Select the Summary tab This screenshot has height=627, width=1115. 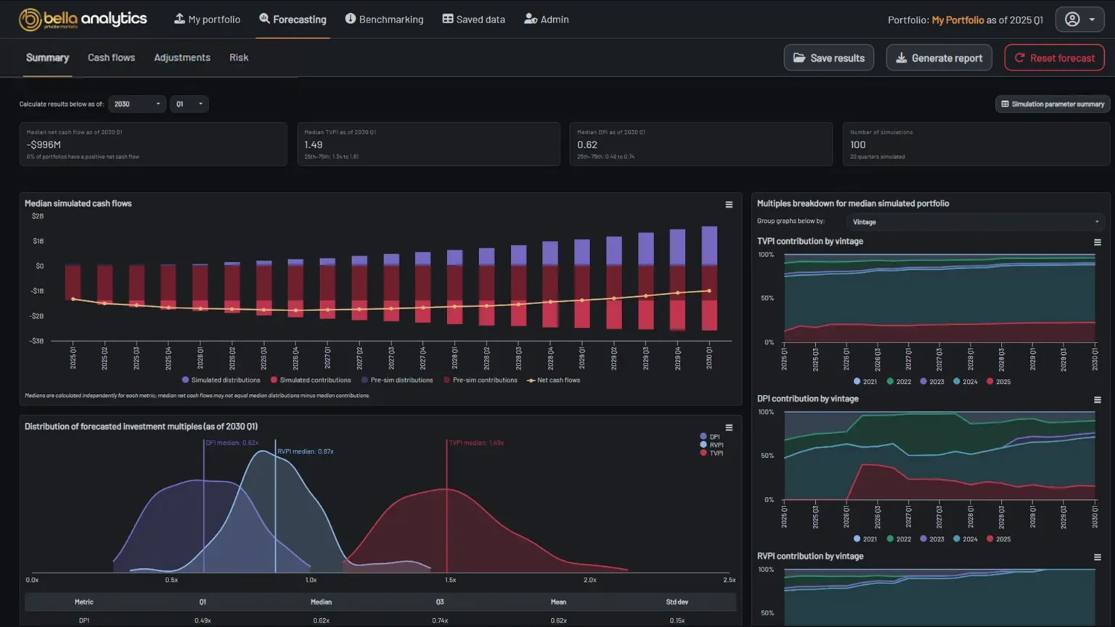48,57
